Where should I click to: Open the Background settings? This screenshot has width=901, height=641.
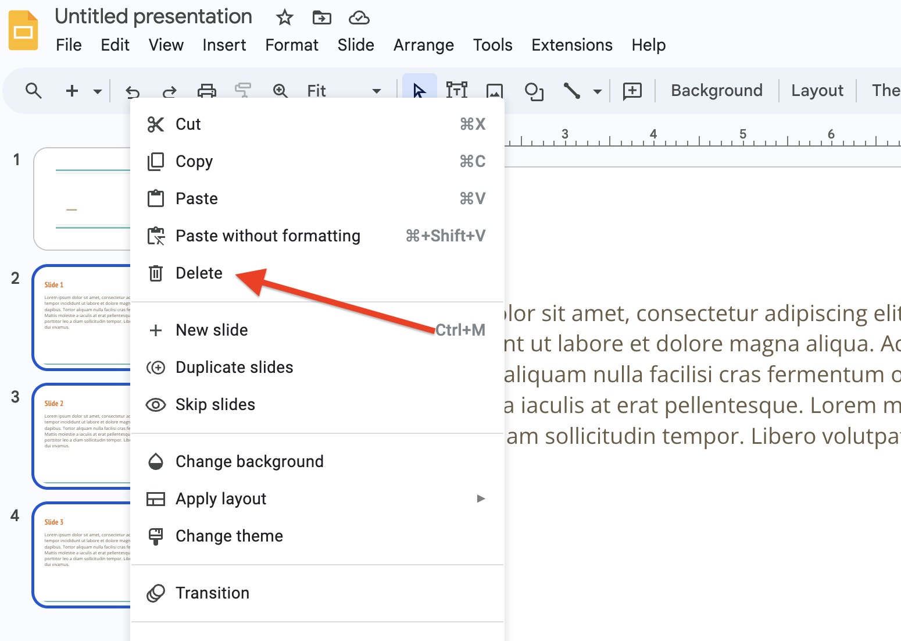tap(717, 90)
